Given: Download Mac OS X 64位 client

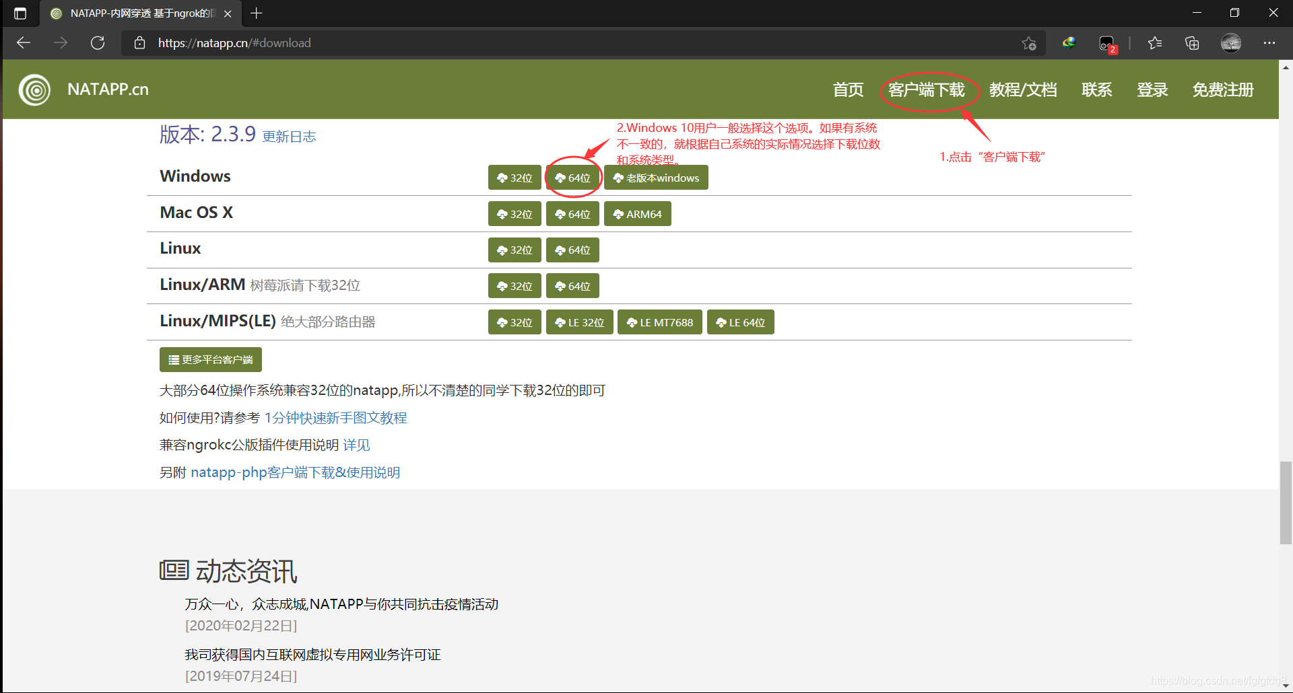Looking at the screenshot, I should click(572, 214).
